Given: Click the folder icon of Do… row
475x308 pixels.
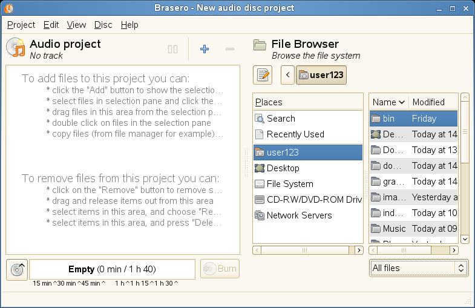Looking at the screenshot, I should [376, 150].
